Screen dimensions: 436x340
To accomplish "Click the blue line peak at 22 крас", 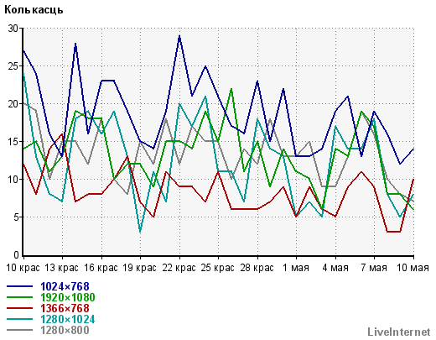I will pos(179,36).
